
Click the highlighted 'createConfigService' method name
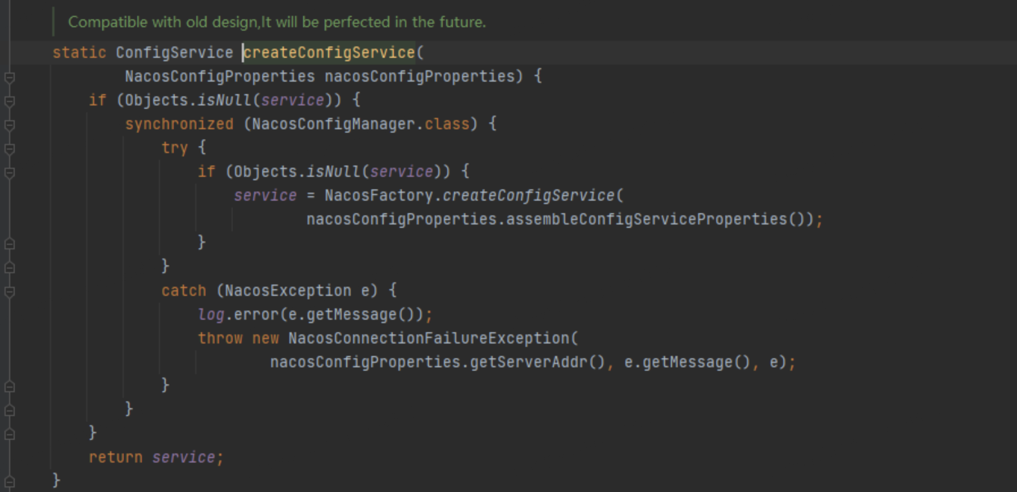point(329,53)
